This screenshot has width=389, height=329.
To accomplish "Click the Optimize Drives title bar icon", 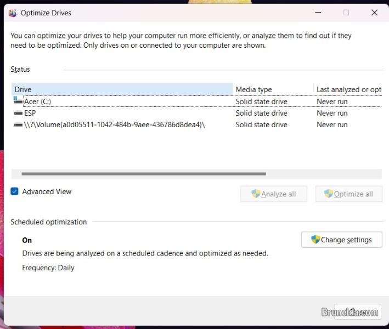I will tap(13, 13).
